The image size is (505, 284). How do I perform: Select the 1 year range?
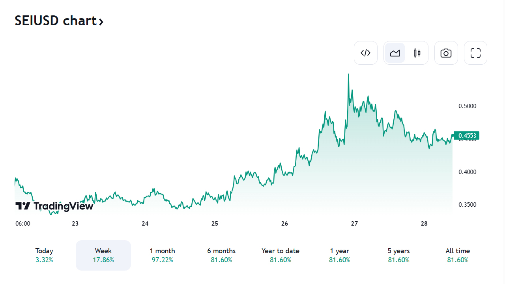tap(339, 255)
